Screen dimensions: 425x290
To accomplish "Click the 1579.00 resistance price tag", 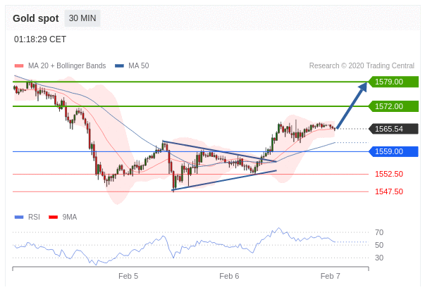I will click(393, 82).
